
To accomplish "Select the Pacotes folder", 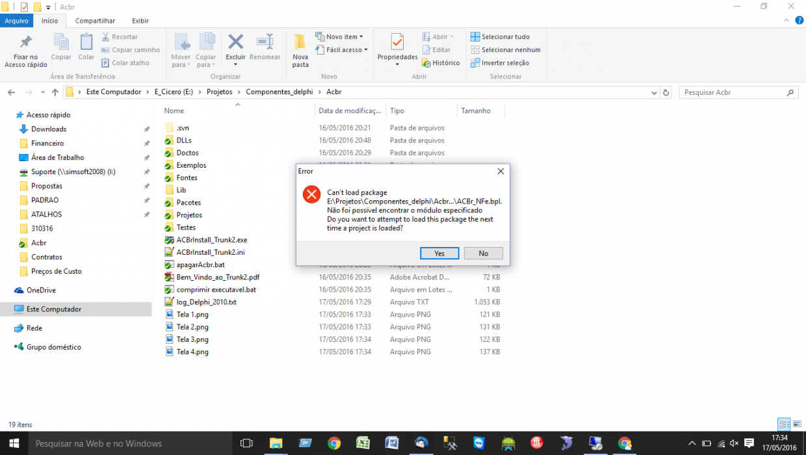I will [188, 203].
